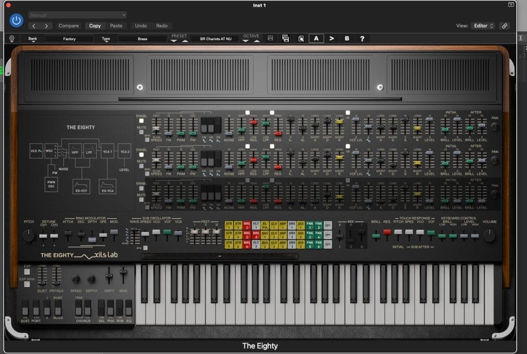Select preset slot A

pyautogui.click(x=316, y=39)
